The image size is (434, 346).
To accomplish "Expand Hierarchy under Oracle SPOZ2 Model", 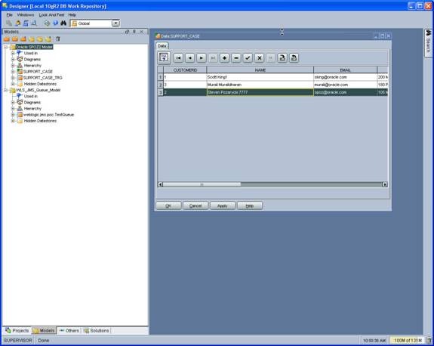I will click(x=13, y=66).
